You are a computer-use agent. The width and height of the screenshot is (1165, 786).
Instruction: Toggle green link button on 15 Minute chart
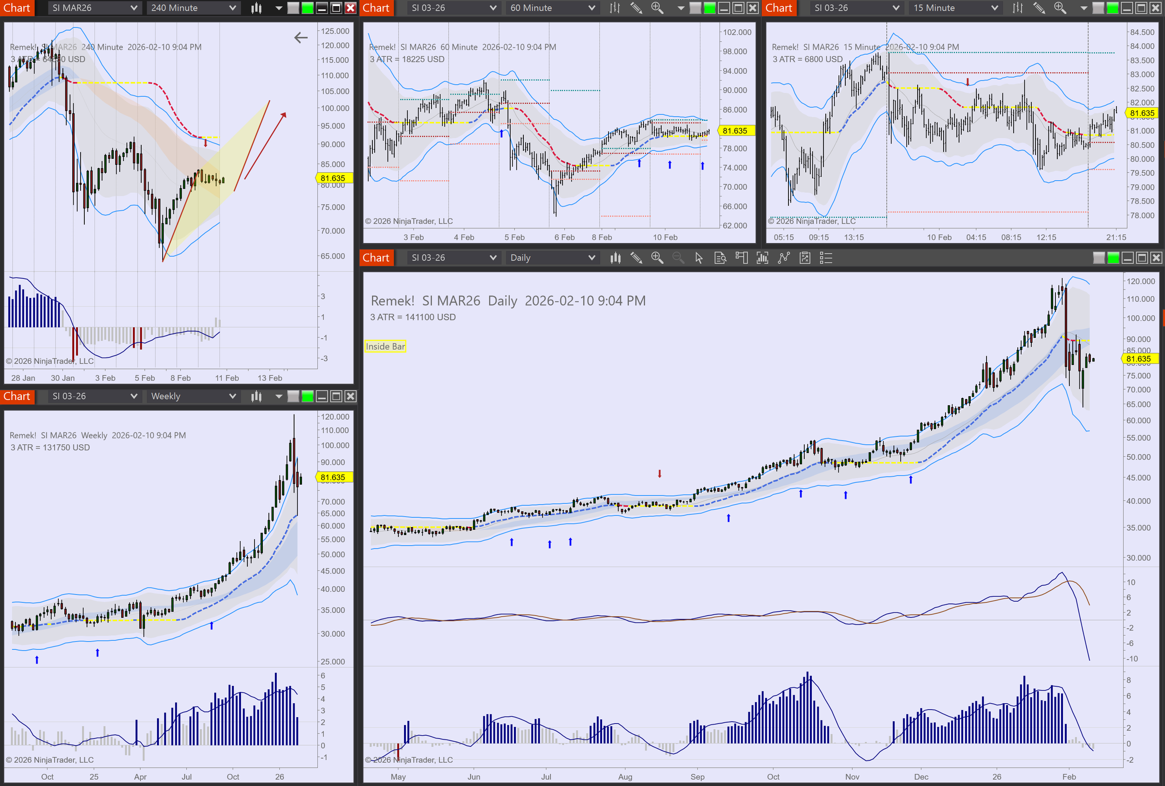pos(1112,8)
